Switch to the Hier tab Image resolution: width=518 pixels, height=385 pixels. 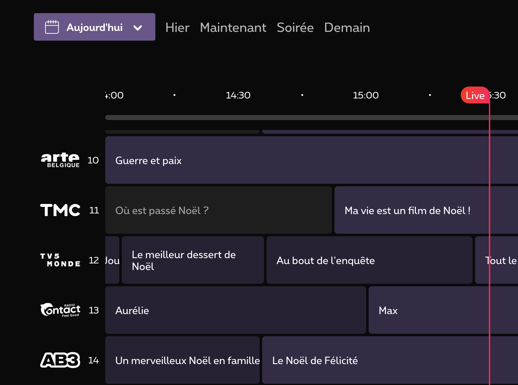tap(177, 27)
